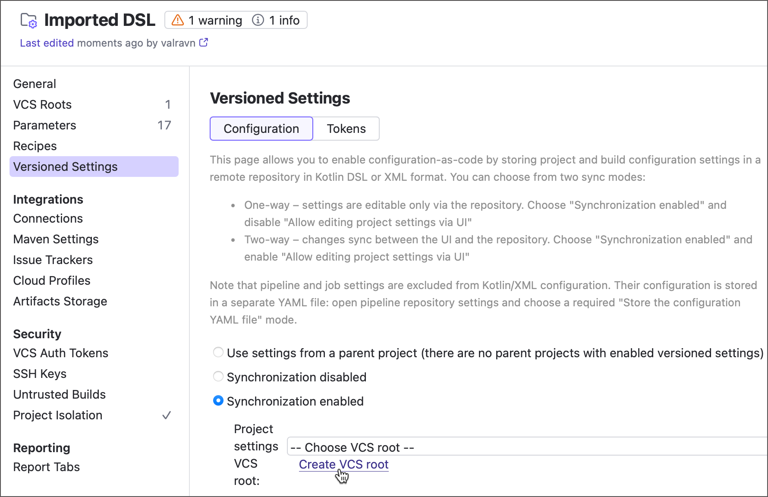Open SSH Keys under Security
Screen dimensions: 768x497
pos(40,374)
